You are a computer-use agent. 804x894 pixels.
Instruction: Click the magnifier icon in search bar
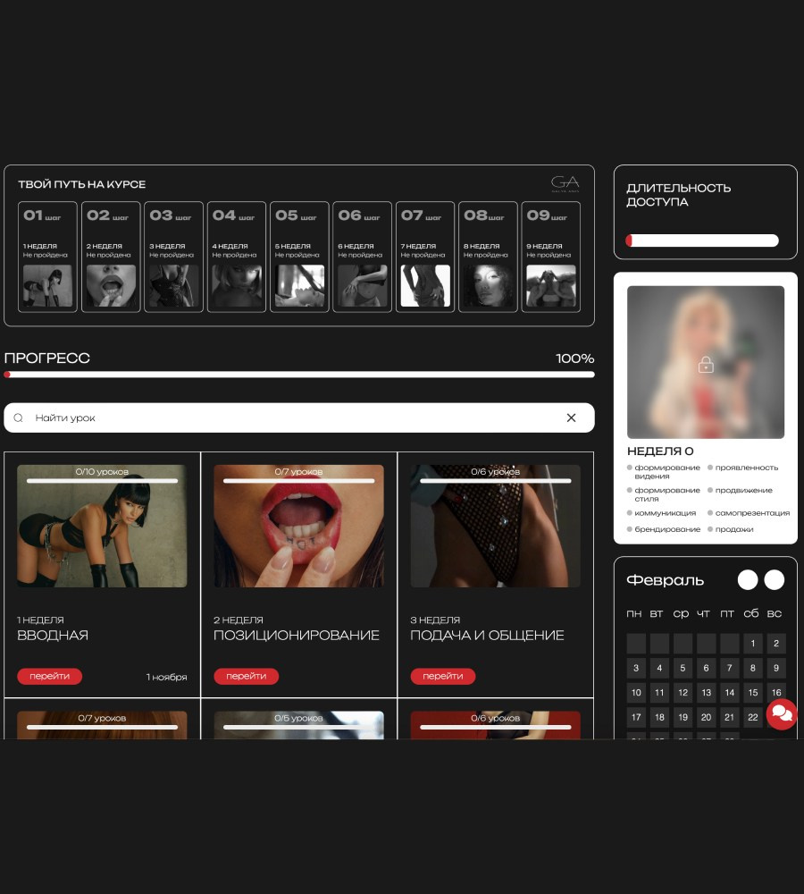pos(19,417)
